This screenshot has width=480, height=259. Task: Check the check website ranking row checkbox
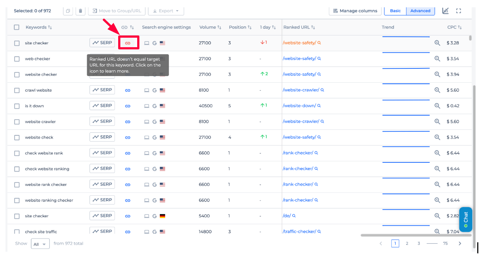pos(17,169)
